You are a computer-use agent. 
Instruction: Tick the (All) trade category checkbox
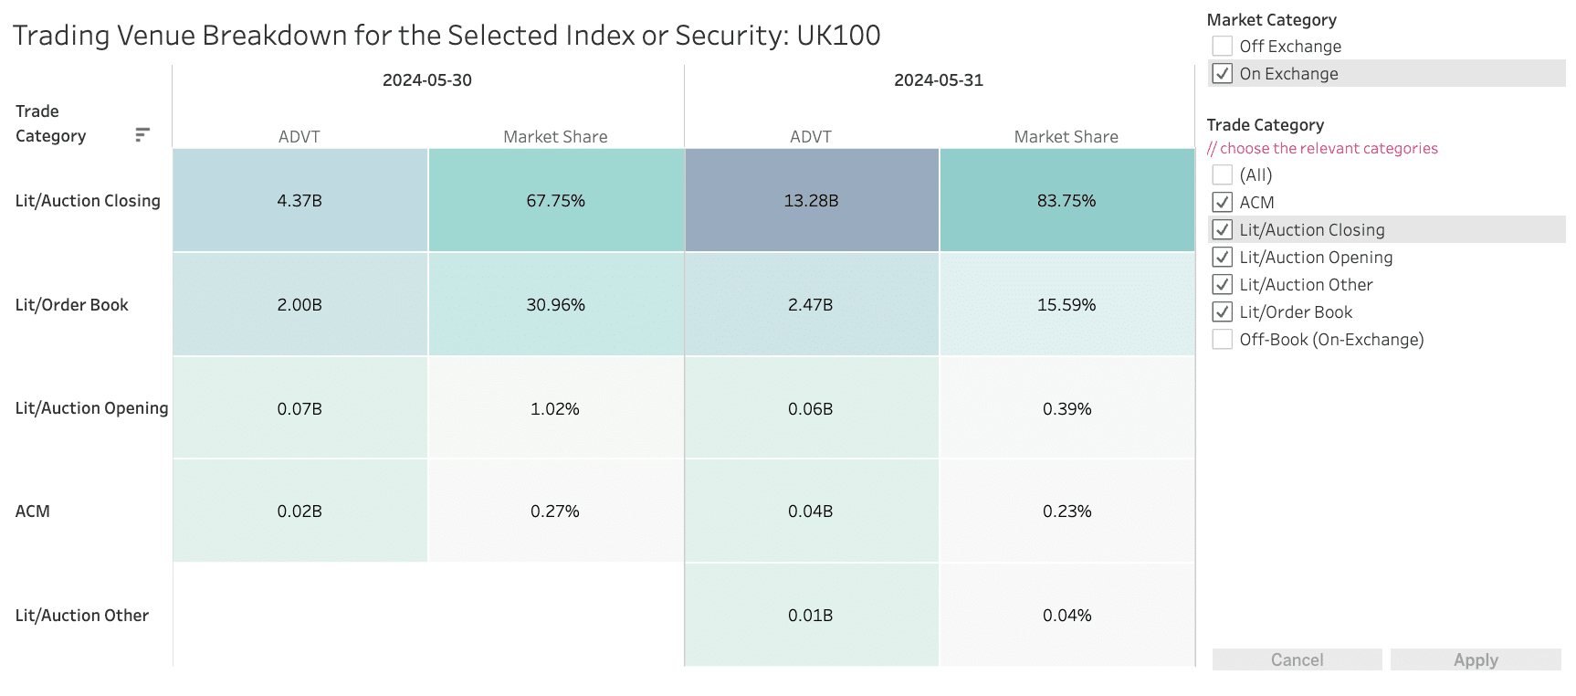[x=1223, y=174]
